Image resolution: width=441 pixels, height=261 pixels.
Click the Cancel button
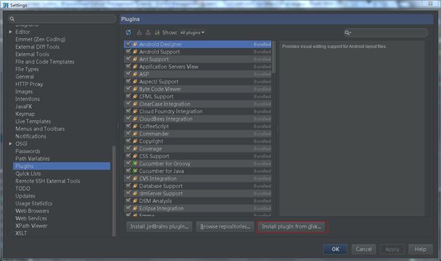pos(364,249)
